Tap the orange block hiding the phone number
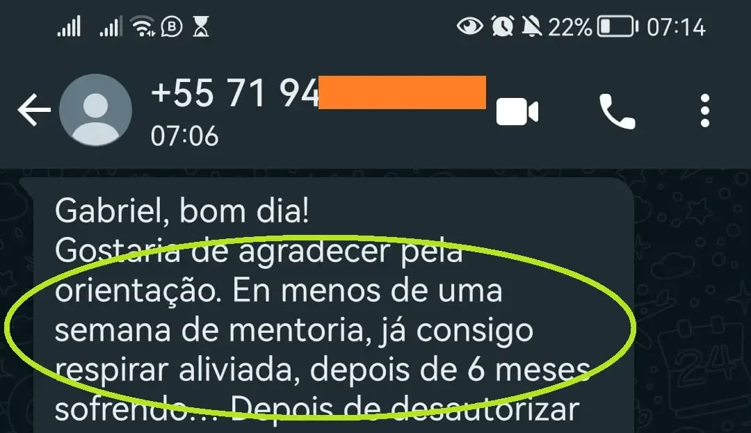Viewport: 751px width, 433px height. 403,92
